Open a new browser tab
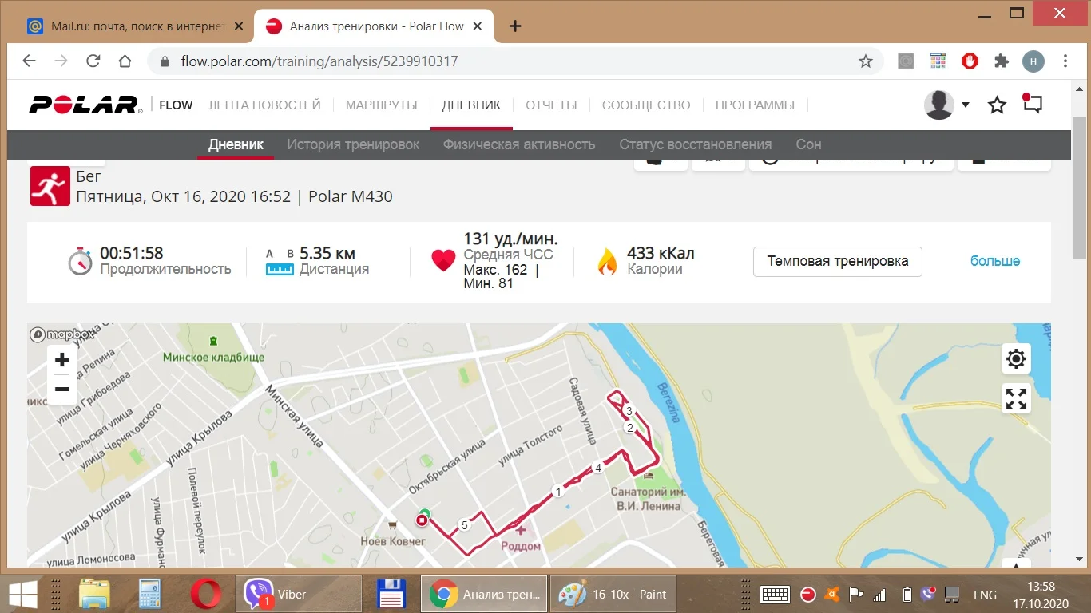 pos(515,26)
